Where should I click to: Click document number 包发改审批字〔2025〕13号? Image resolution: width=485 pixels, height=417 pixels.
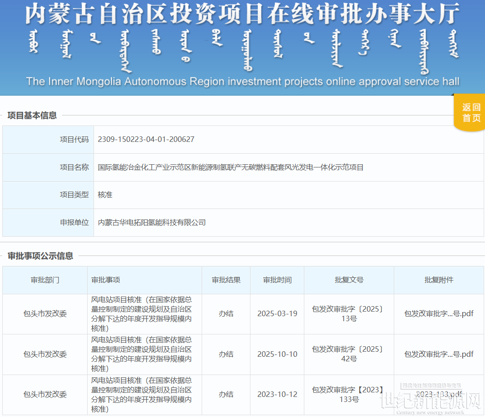349,314
